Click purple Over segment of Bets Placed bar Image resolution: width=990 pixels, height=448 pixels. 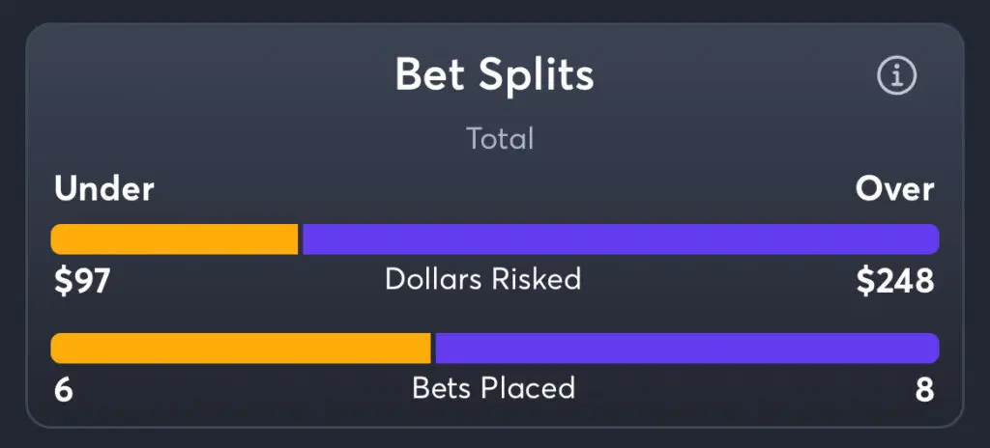click(687, 349)
